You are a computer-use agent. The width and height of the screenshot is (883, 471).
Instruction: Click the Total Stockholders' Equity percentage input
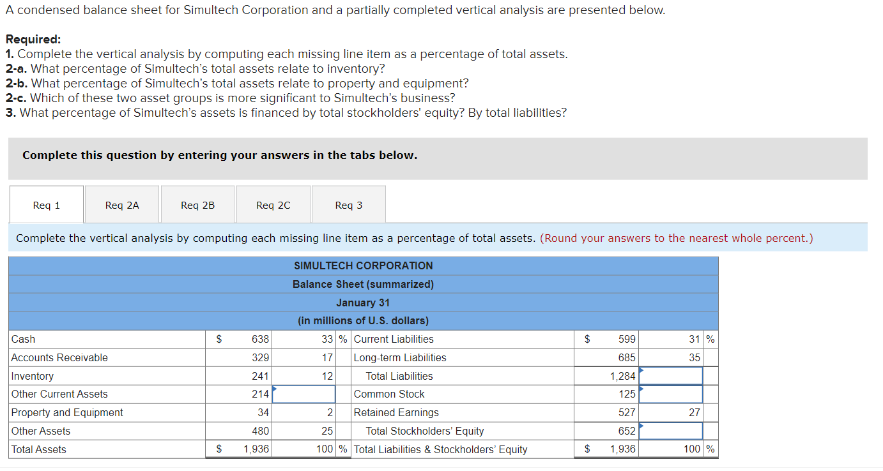coord(671,431)
